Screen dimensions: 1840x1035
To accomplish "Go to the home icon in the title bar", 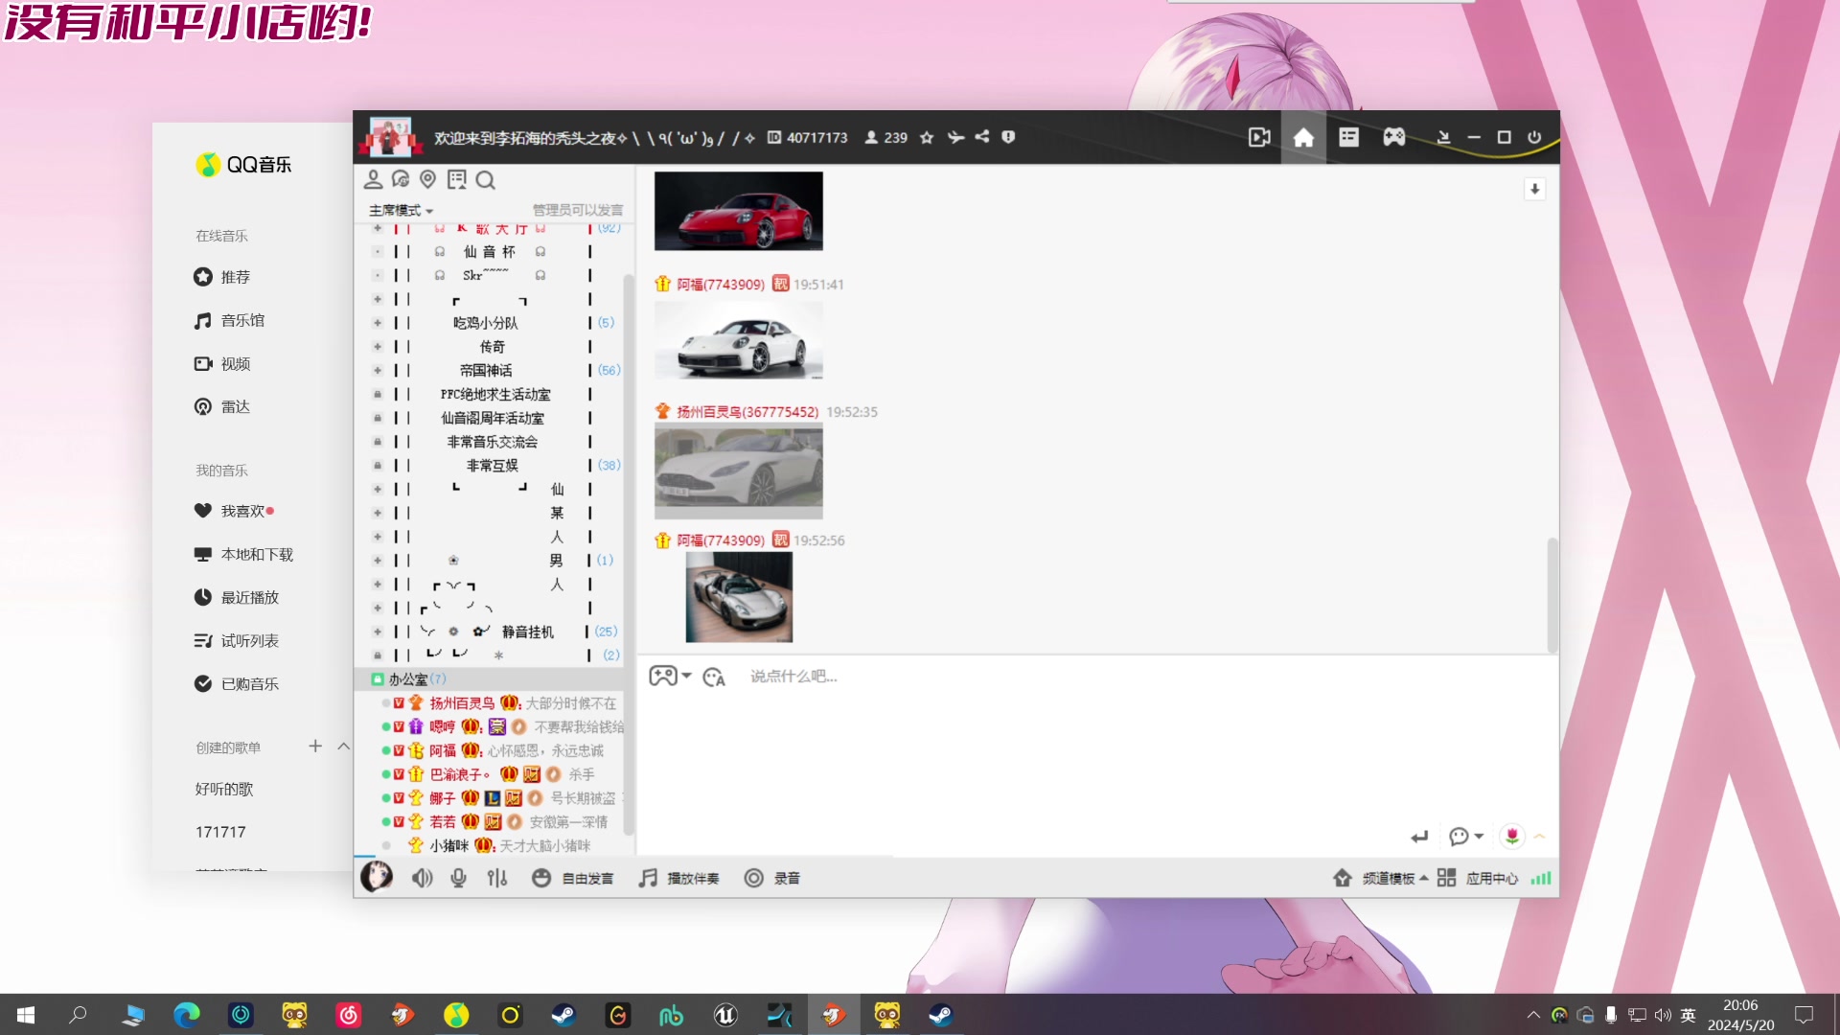I will click(x=1303, y=138).
